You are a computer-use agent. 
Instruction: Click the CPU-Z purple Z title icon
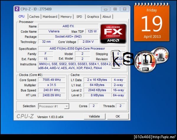coord(17,9)
